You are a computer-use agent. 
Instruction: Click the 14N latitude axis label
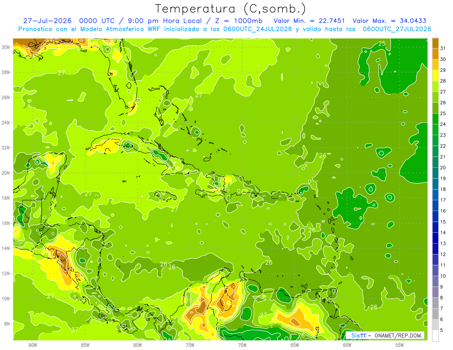[6, 248]
